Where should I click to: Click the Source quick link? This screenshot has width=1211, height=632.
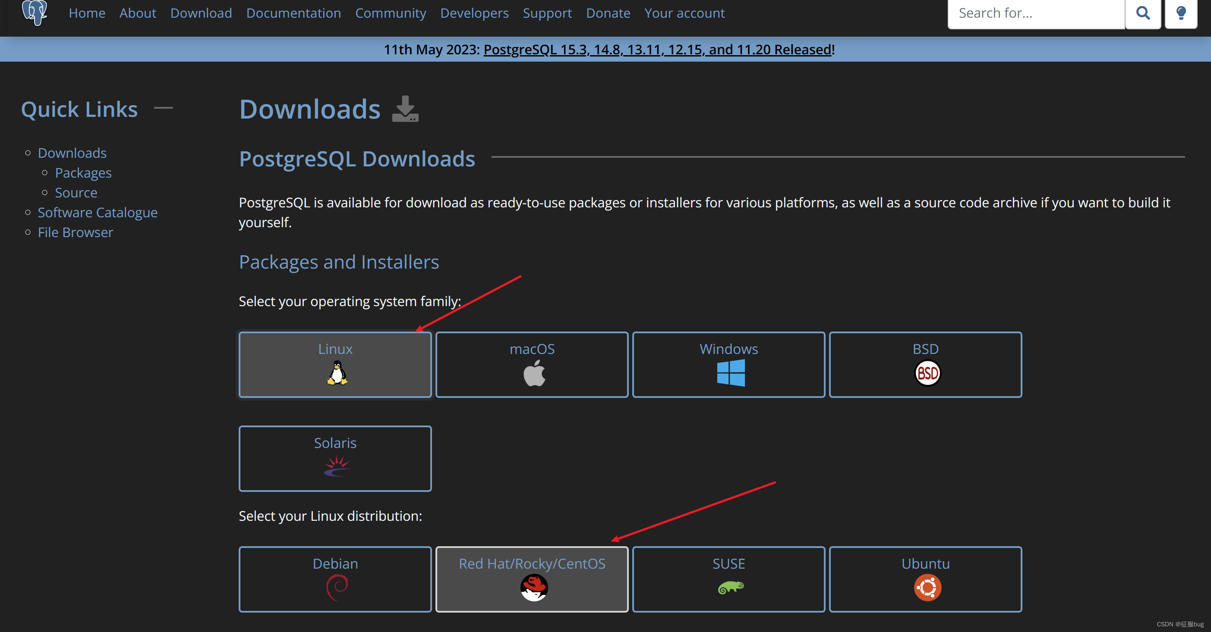tap(75, 192)
